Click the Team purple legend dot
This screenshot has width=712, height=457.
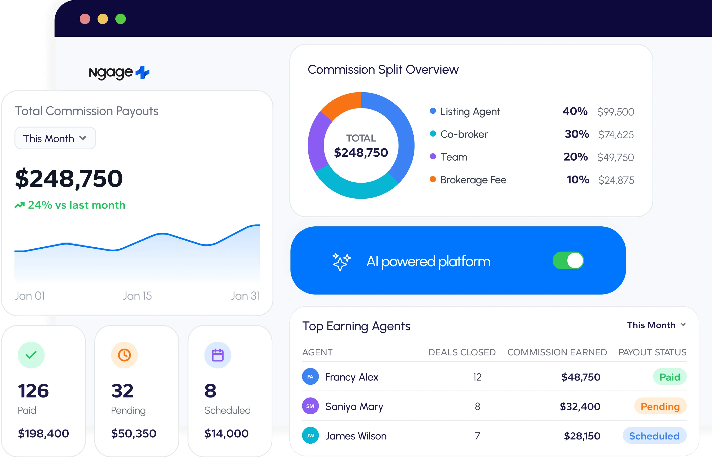433,156
